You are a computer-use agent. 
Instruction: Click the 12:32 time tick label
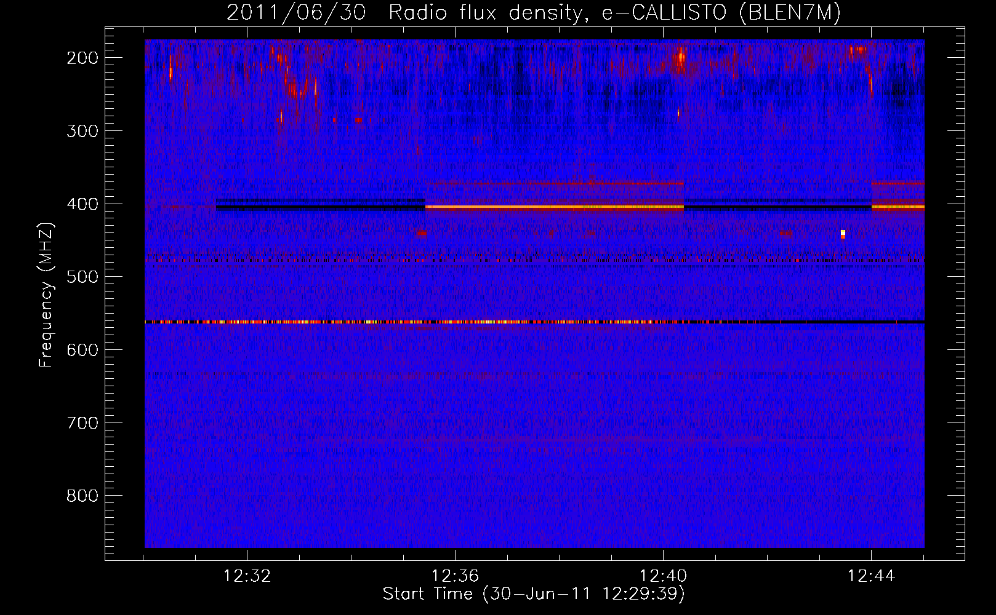[x=247, y=576]
